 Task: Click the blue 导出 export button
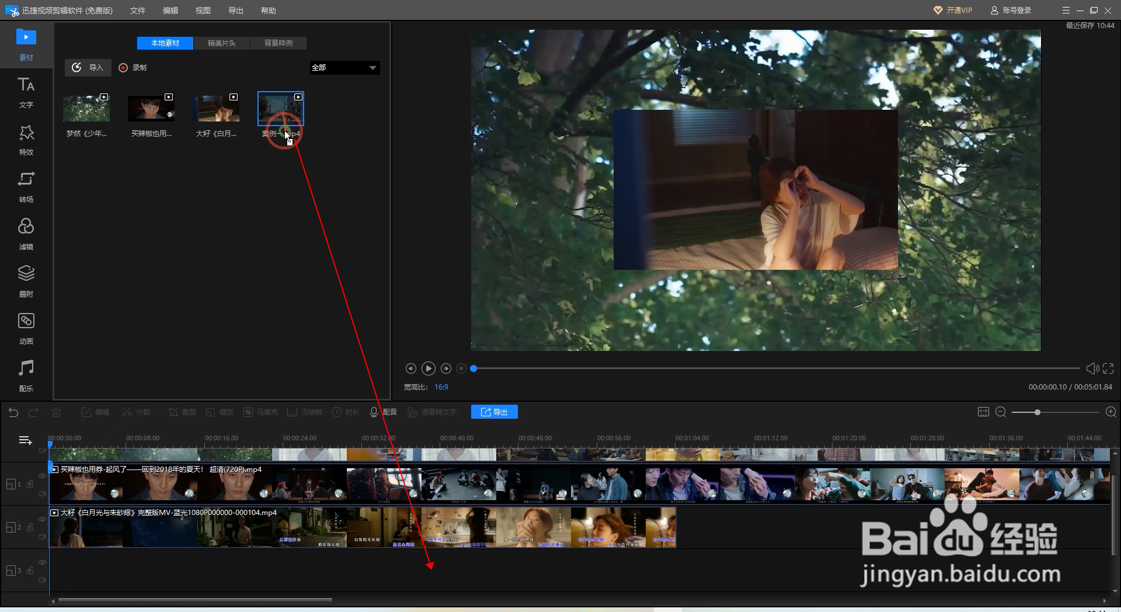tap(495, 412)
